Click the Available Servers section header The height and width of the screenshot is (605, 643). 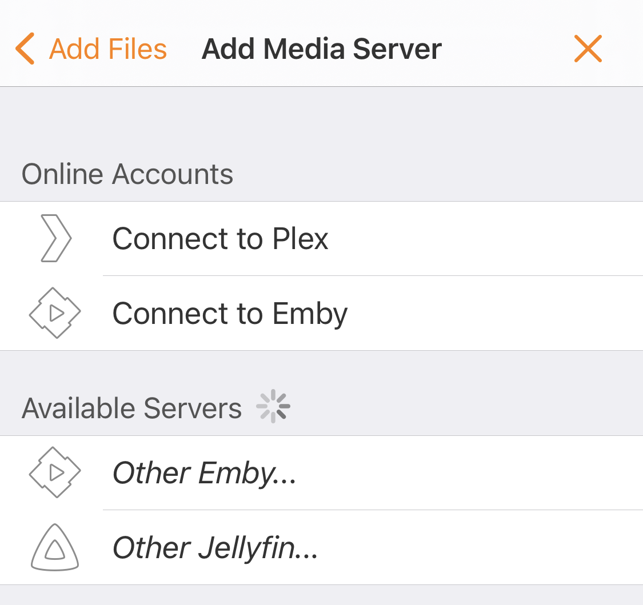131,408
